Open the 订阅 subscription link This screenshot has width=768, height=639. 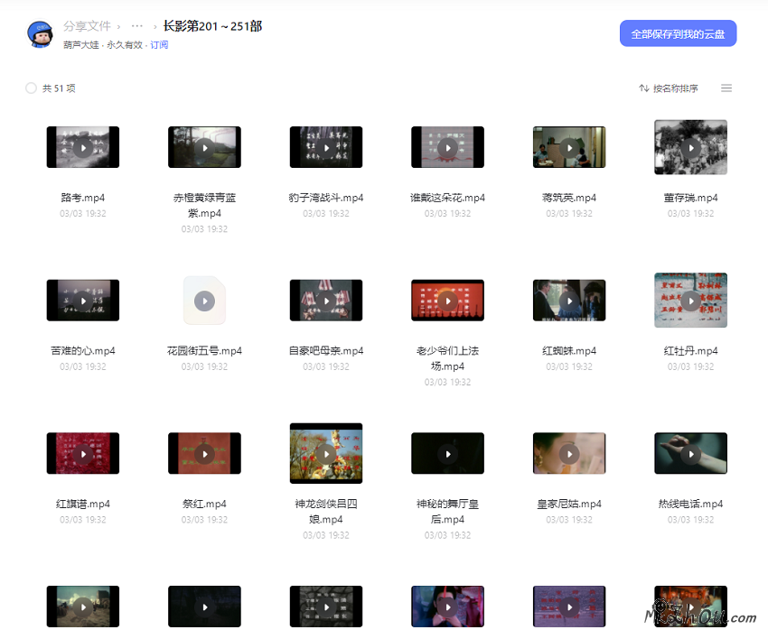pyautogui.click(x=160, y=44)
